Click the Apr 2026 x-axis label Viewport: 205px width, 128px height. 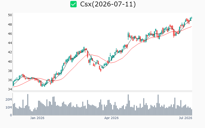coord(111,118)
